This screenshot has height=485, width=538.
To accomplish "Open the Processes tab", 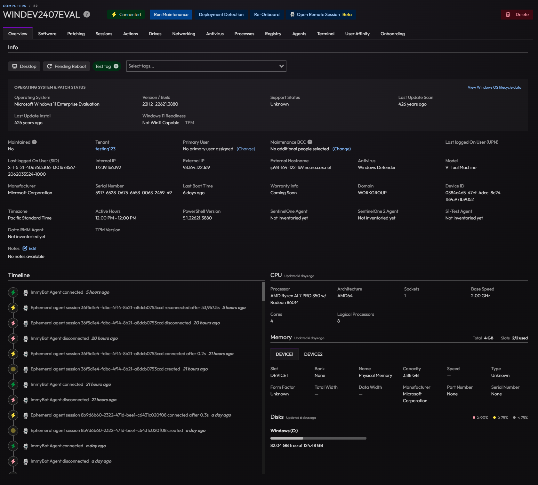I will (x=244, y=34).
